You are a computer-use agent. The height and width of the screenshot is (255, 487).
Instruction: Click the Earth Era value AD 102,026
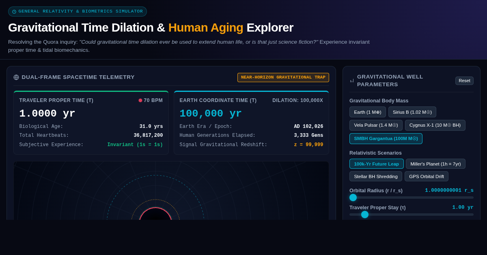pyautogui.click(x=308, y=127)
